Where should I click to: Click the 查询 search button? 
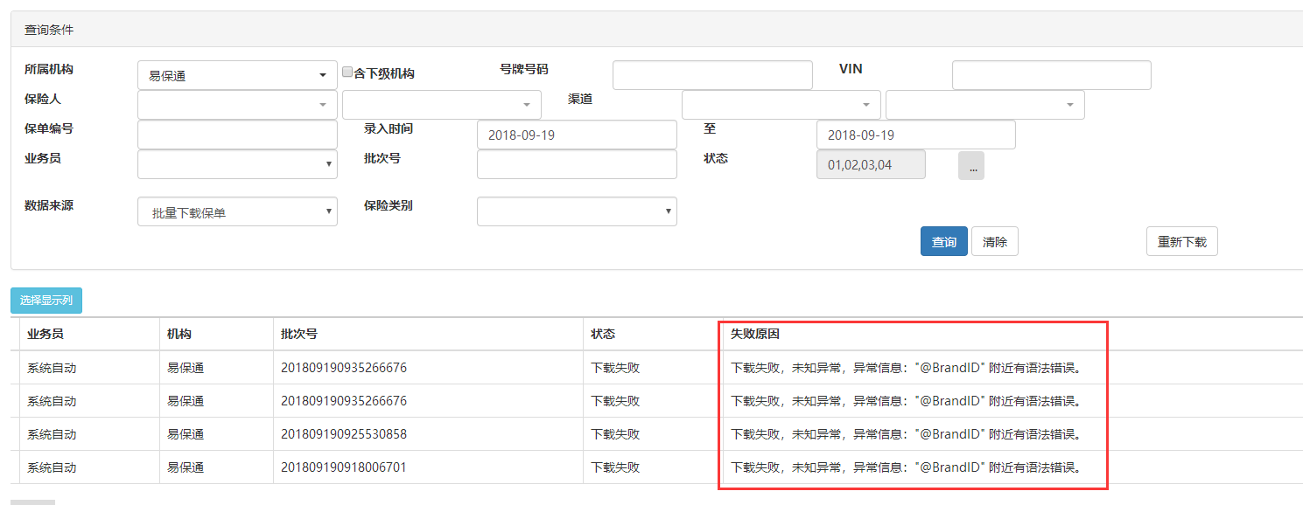click(943, 242)
